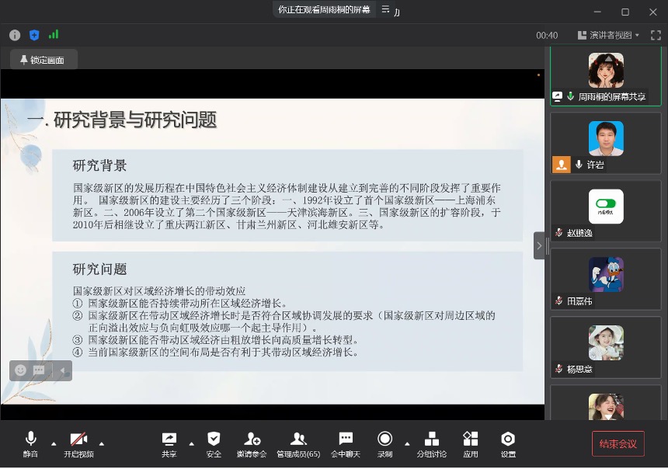The width and height of the screenshot is (668, 469).
Task: Select 许岩's video thumbnail
Action: (x=606, y=143)
